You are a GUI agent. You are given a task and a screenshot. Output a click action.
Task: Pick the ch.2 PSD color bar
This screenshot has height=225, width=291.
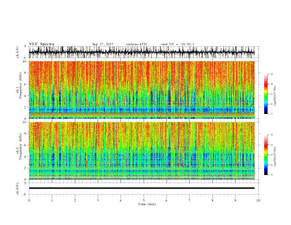266,155
